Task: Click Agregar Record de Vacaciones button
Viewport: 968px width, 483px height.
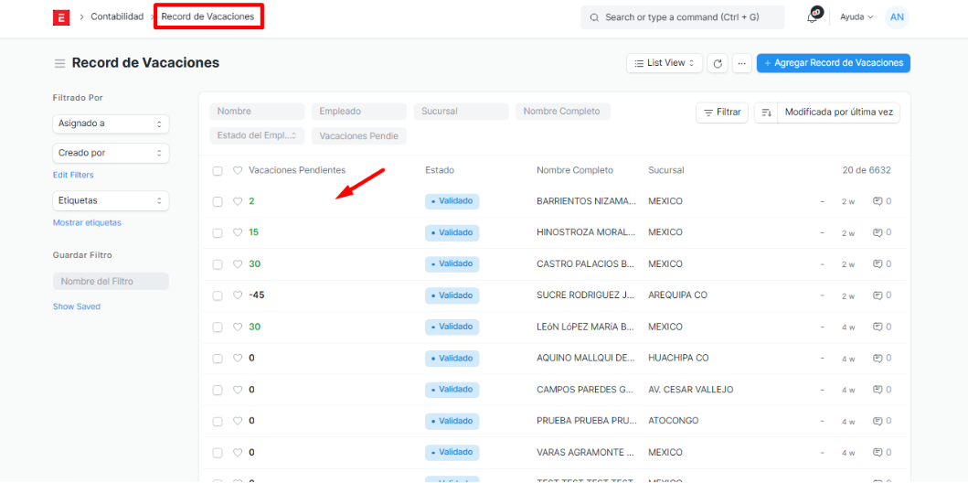Action: click(833, 63)
